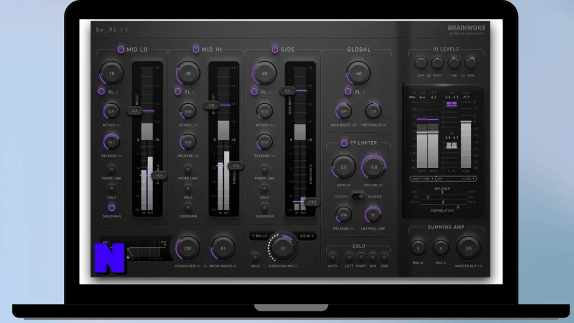Enable FADER LINK in the MID LO band
574x323 pixels.
112,169
